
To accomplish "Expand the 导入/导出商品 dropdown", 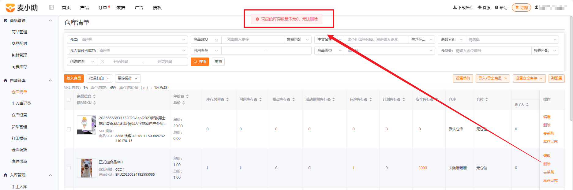I will [x=493, y=78].
